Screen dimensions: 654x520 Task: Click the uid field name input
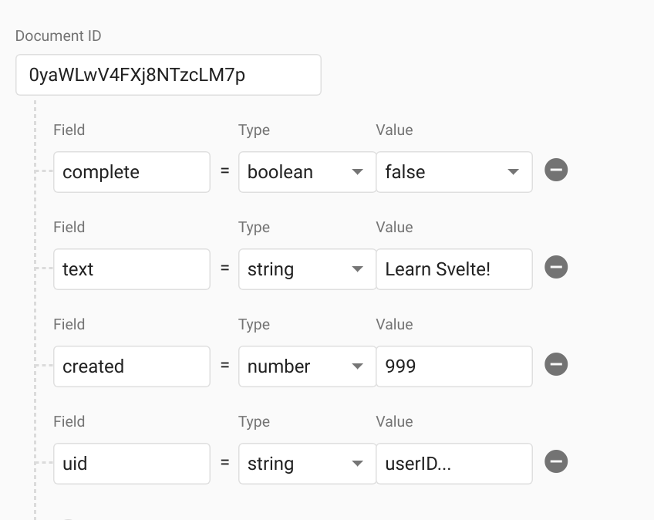(131, 463)
